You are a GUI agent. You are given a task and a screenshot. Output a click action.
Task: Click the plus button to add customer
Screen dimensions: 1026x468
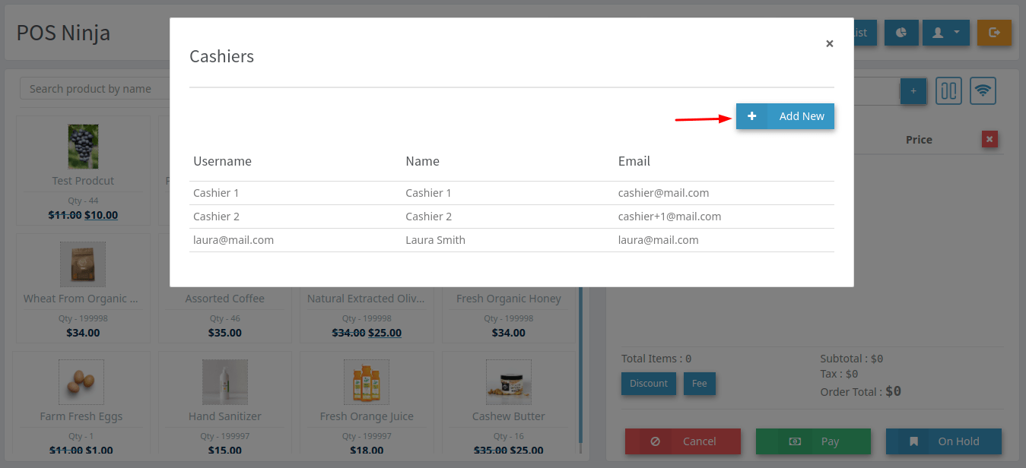coord(913,91)
